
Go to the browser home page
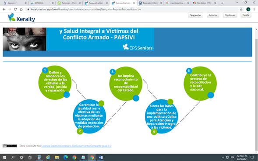click(x=21, y=9)
